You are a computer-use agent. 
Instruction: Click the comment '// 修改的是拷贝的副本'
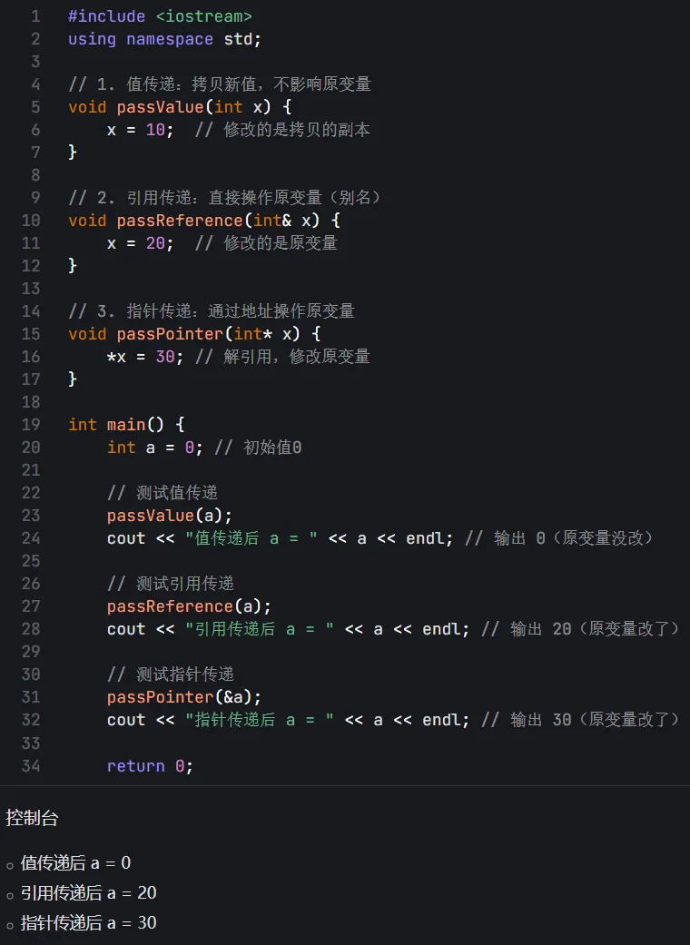[282, 130]
